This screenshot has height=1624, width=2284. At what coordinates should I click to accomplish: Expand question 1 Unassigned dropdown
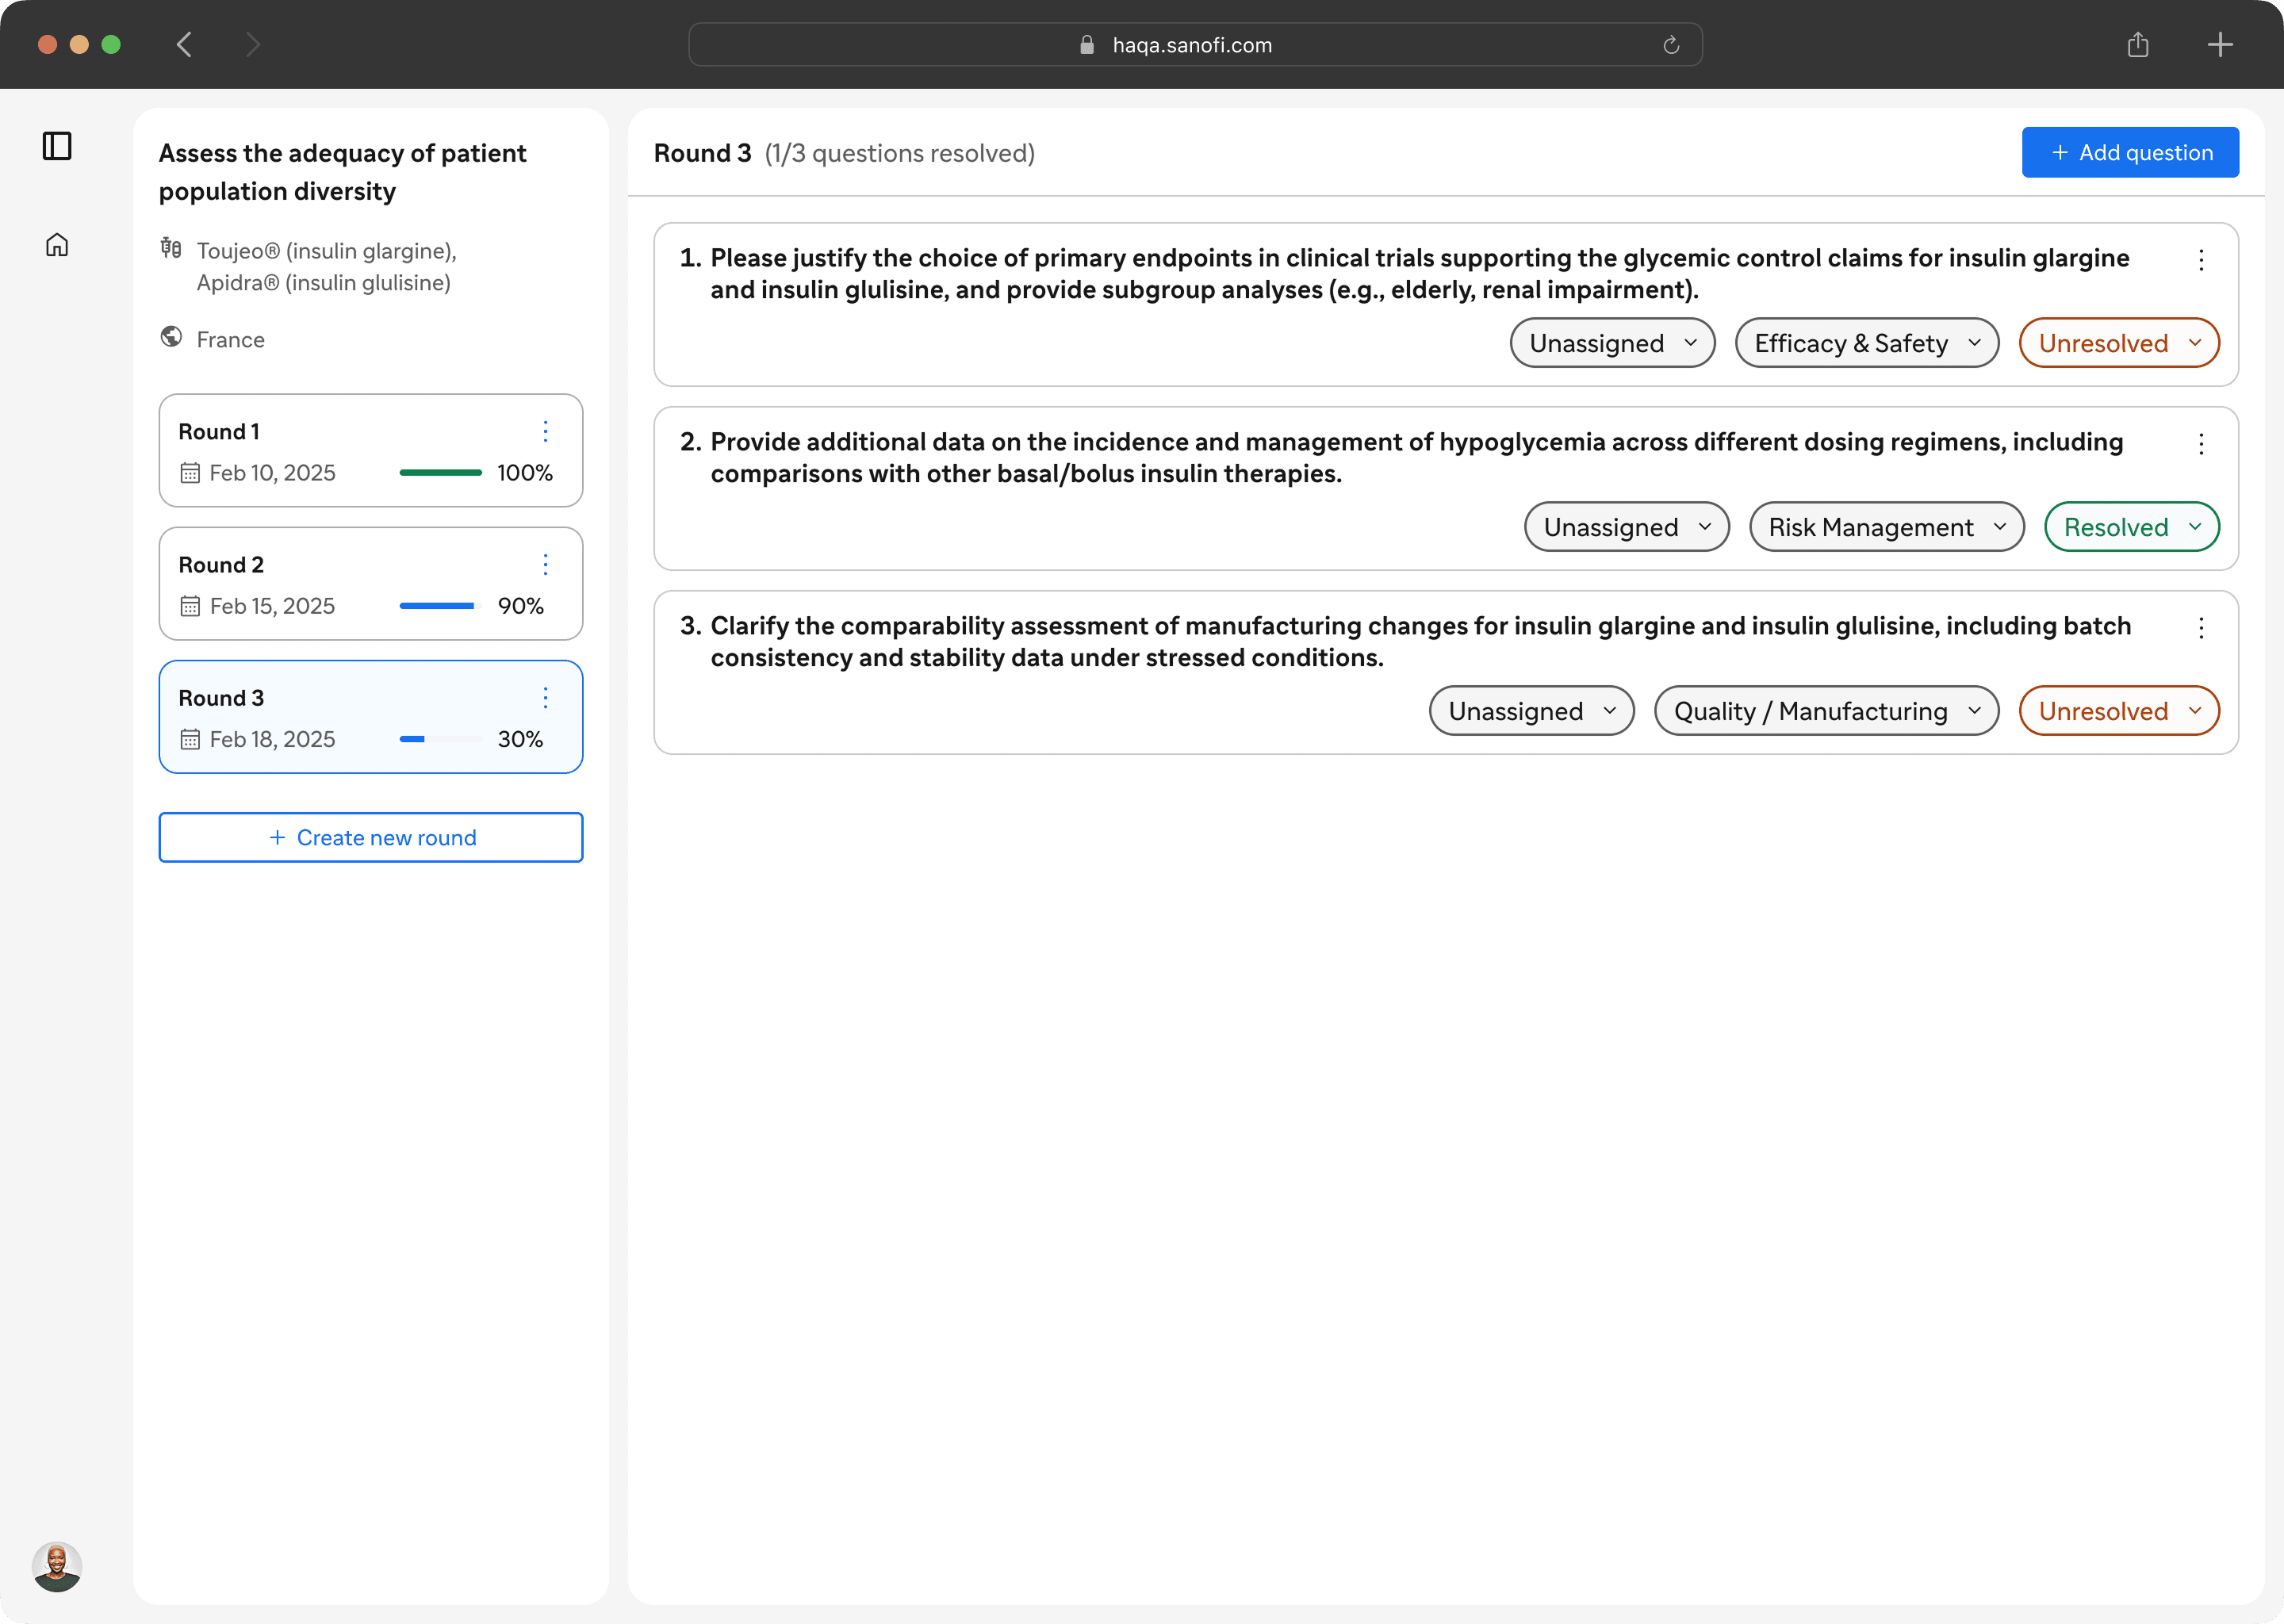pos(1612,343)
